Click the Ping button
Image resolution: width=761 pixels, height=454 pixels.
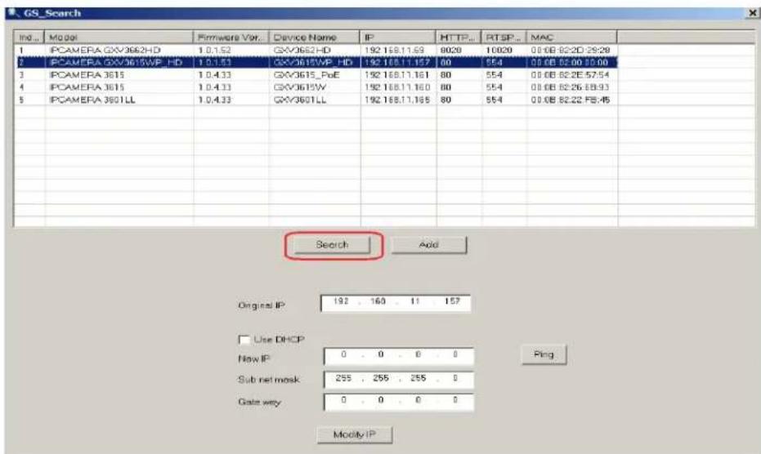pyautogui.click(x=544, y=354)
